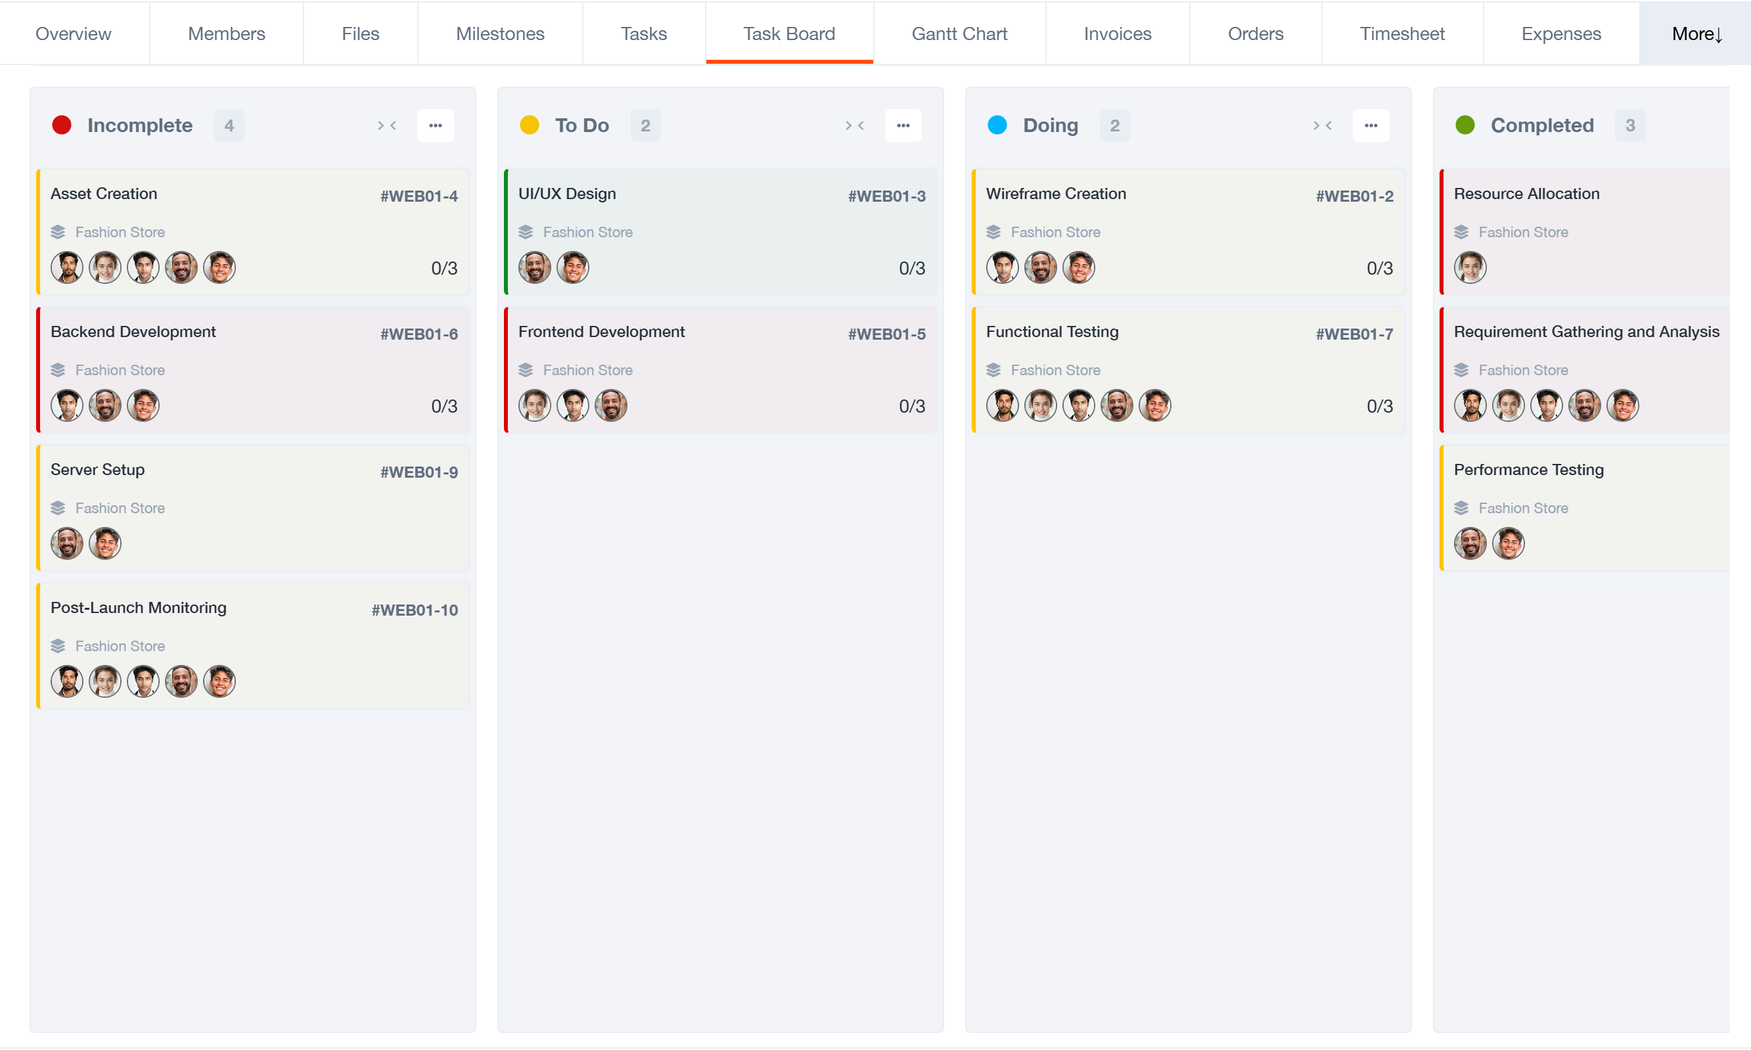Click last avatar on Functional Testing card
Viewport: 1751px width, 1050px height.
(1154, 406)
